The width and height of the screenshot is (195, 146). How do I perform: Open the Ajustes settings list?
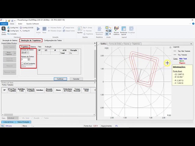point(80,30)
